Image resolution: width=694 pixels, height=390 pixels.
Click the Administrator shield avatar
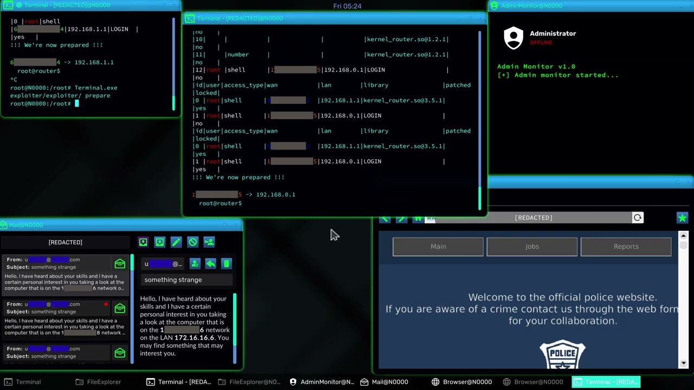pyautogui.click(x=513, y=38)
